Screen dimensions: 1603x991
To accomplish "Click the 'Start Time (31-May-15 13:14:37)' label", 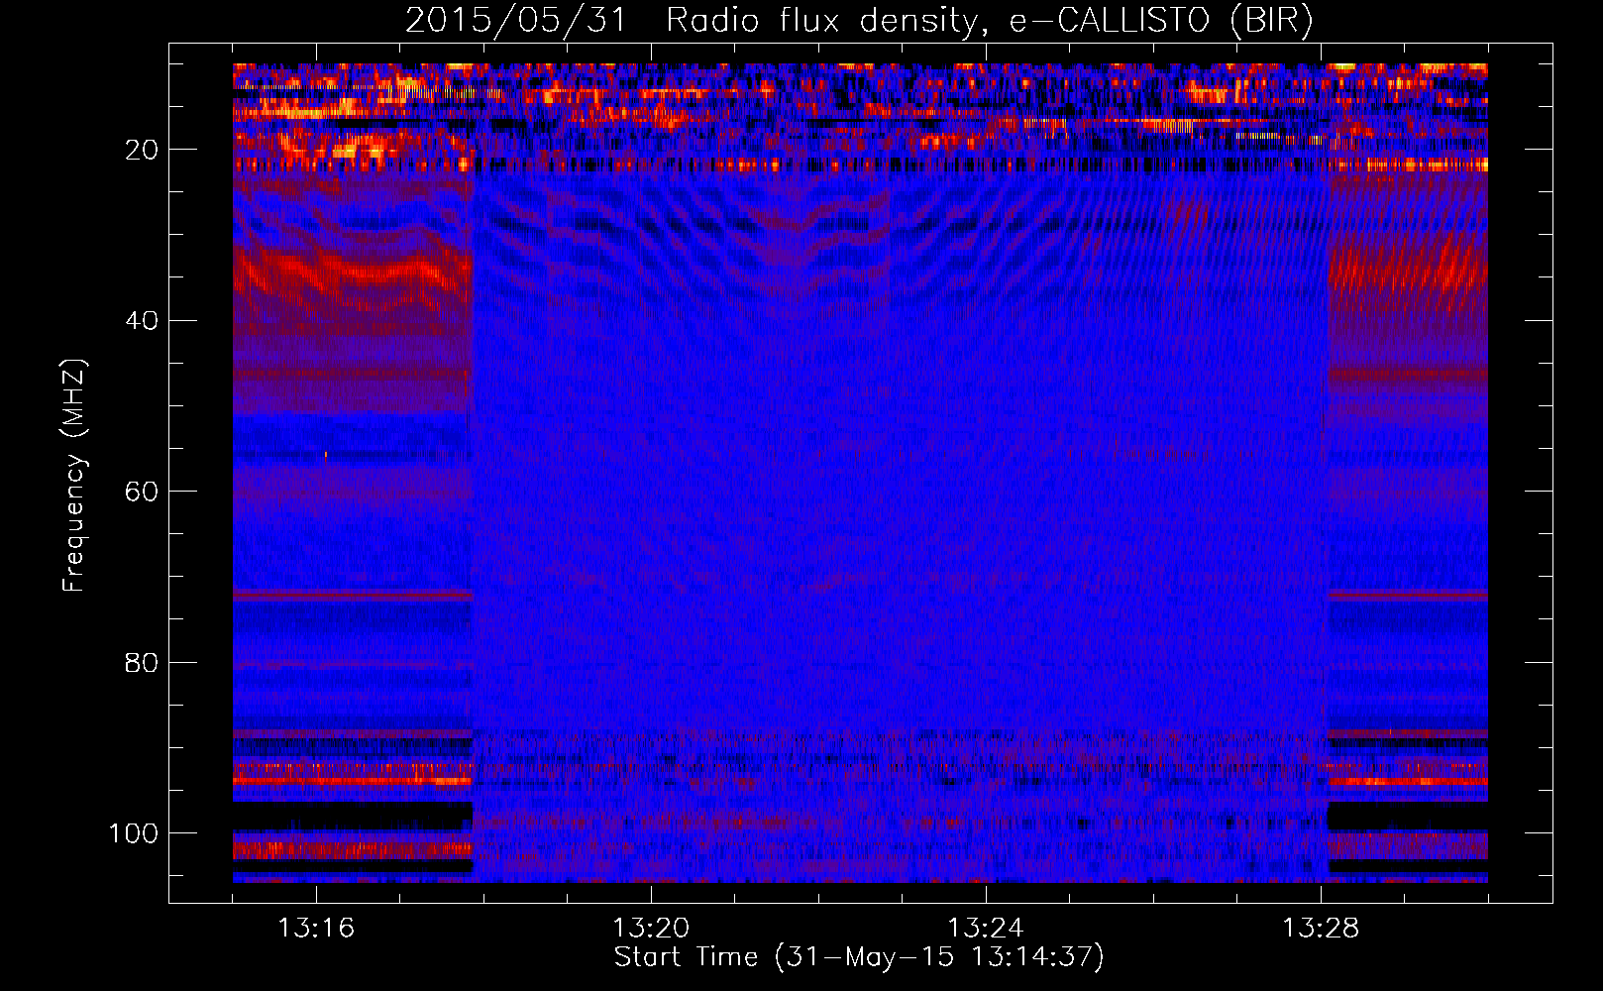I will [x=858, y=957].
